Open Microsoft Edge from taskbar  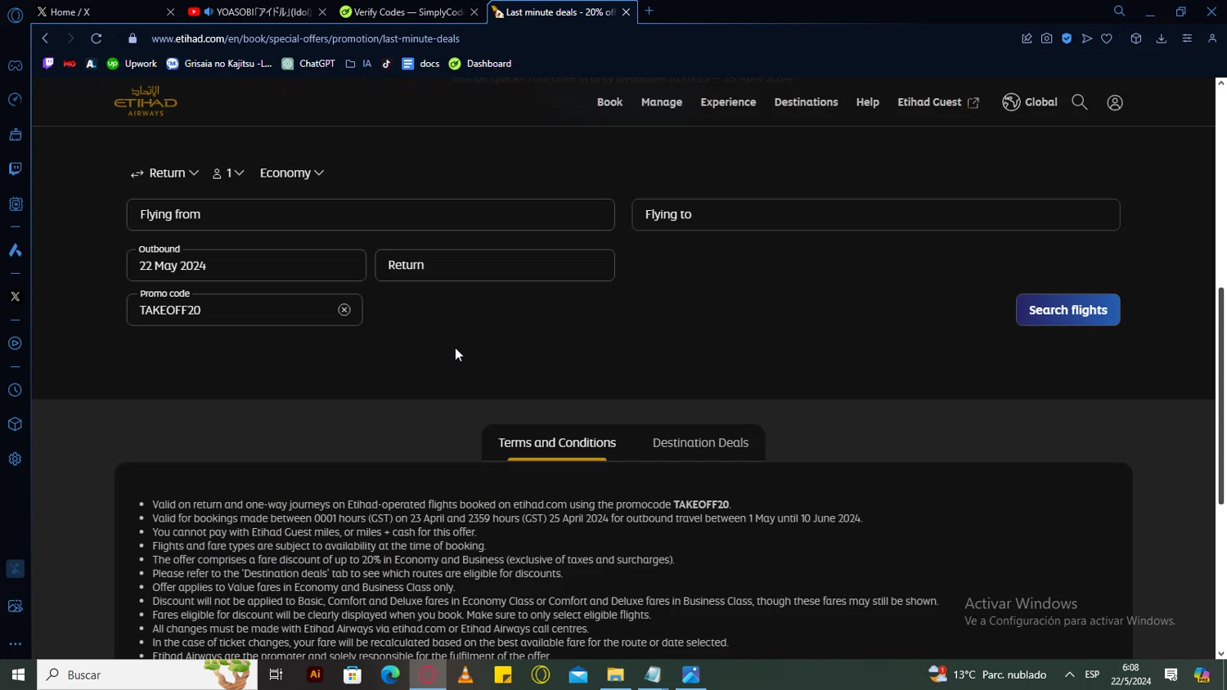coord(390,674)
